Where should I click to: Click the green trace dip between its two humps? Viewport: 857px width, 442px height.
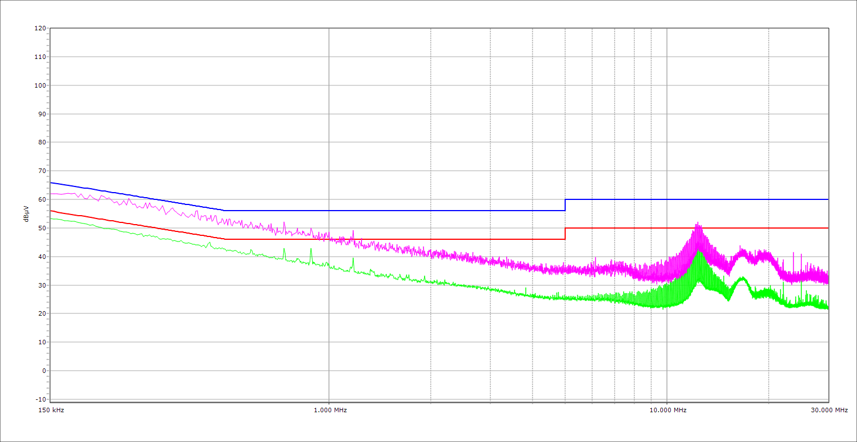point(728,300)
